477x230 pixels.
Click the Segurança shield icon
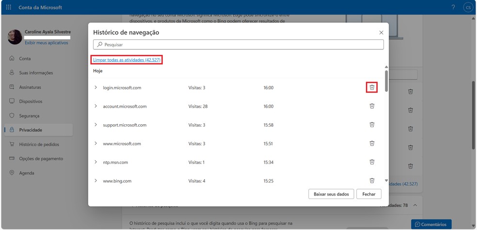pyautogui.click(x=12, y=115)
